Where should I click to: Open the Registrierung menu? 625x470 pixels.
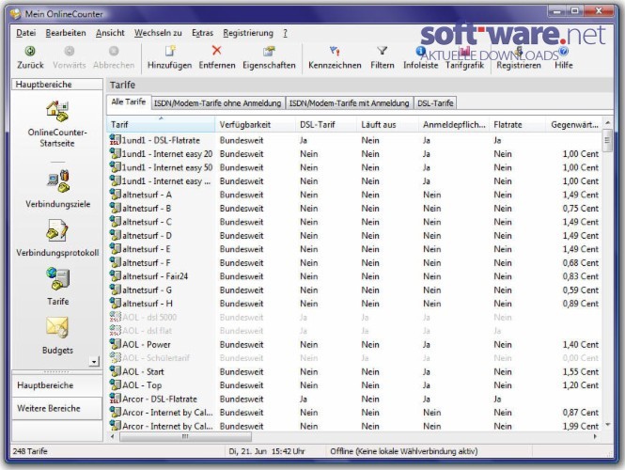(248, 33)
